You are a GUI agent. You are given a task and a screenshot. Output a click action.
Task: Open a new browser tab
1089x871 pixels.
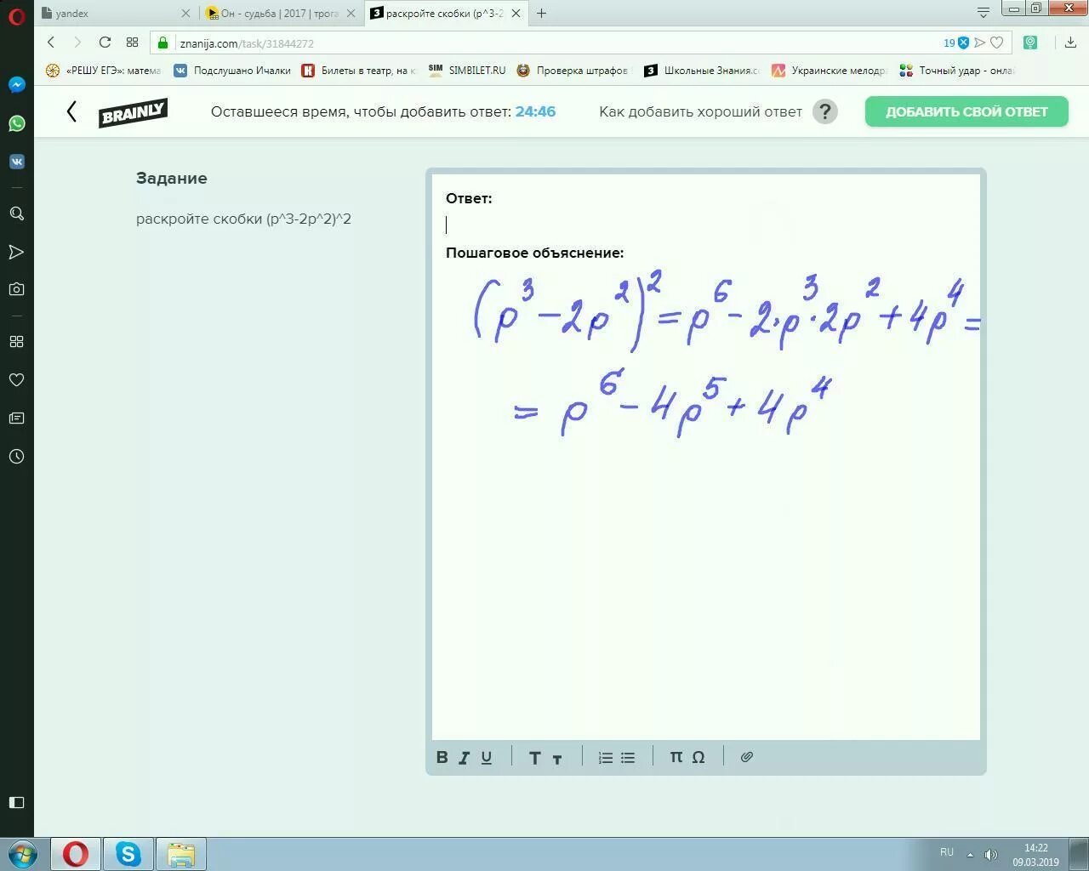541,14
